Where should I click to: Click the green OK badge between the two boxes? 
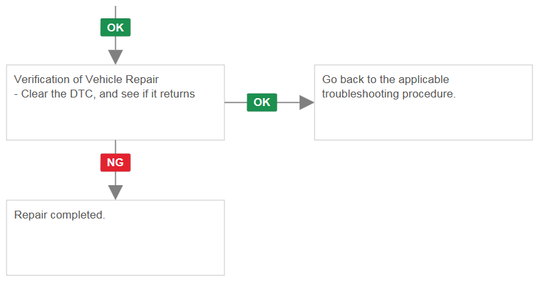pos(262,102)
